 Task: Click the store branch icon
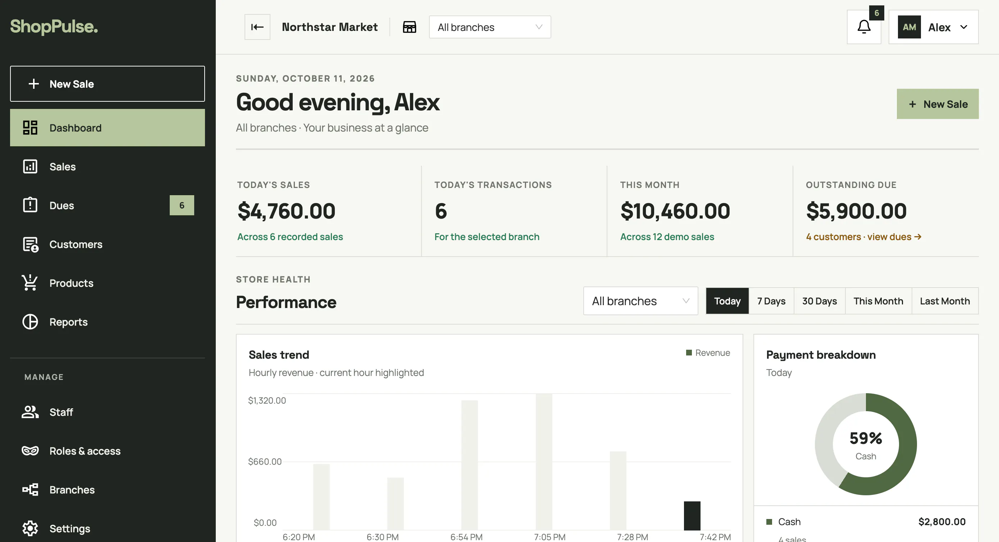click(409, 27)
